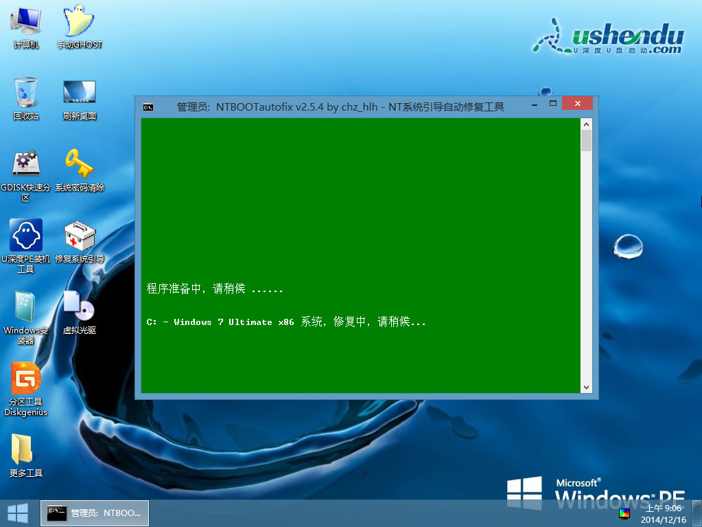
Task: Click the console scrollbar down arrow
Action: [586, 387]
